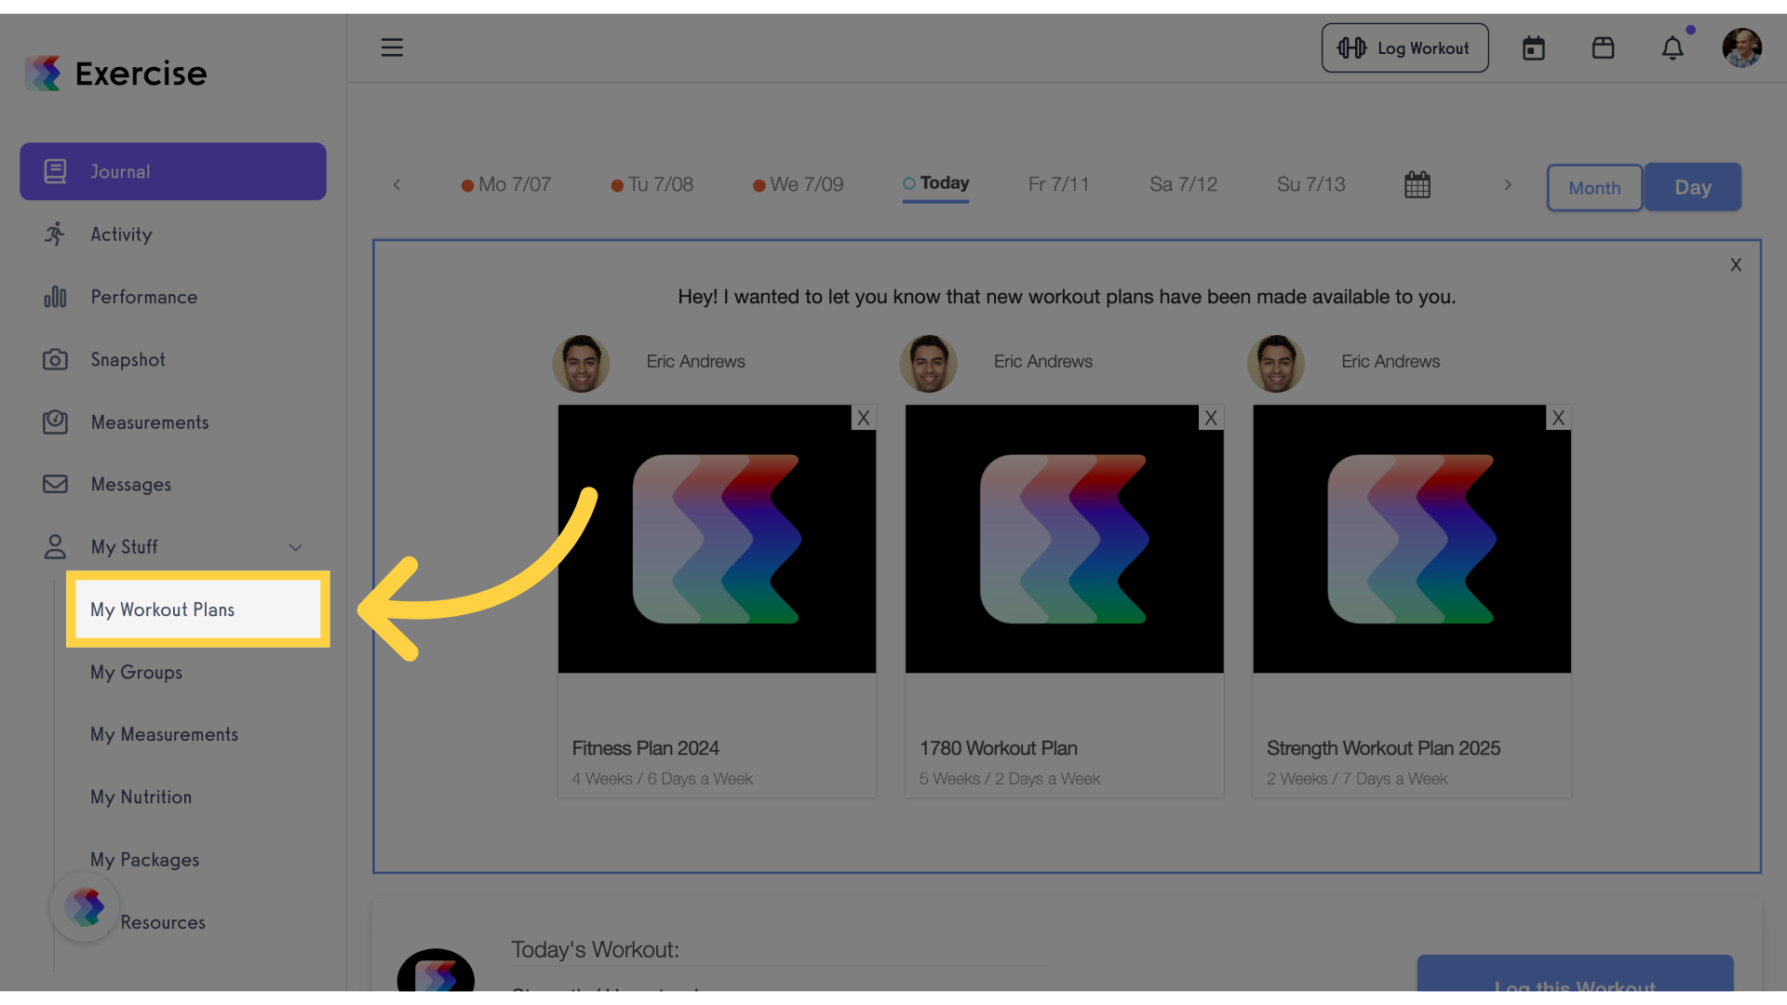Image resolution: width=1787 pixels, height=1005 pixels.
Task: Click Eric Andrews avatar above Fitness Plan 2024
Action: point(581,363)
